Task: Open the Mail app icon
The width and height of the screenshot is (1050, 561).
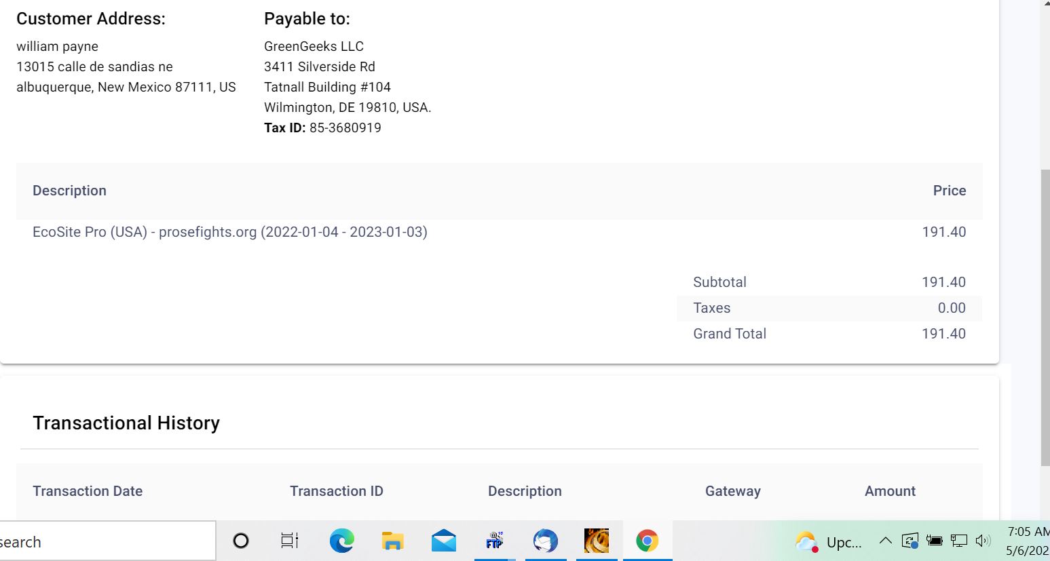Action: point(443,541)
